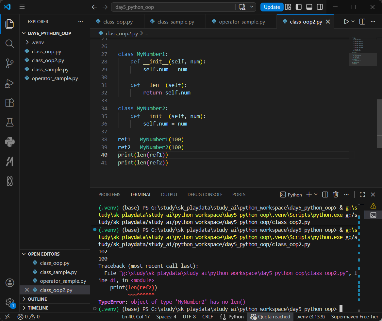The image size is (382, 321).
Task: Click the CRLF line ending indicator
Action: (x=208, y=317)
